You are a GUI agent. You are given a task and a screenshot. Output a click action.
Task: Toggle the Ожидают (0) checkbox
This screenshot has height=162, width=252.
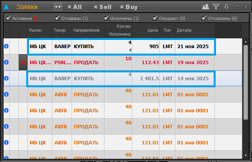[155, 18]
